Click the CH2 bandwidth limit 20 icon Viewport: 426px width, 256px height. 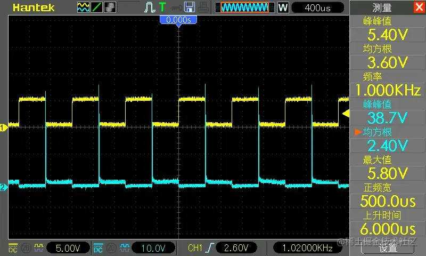111,247
